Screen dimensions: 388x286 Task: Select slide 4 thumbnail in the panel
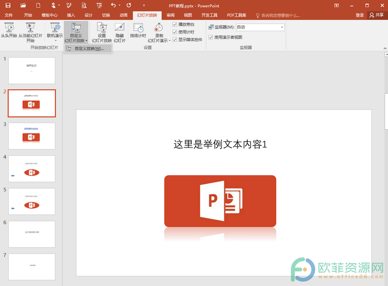(32, 168)
